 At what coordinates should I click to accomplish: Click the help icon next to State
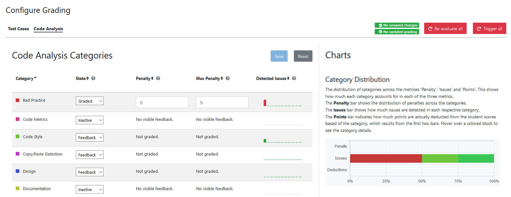[93, 78]
